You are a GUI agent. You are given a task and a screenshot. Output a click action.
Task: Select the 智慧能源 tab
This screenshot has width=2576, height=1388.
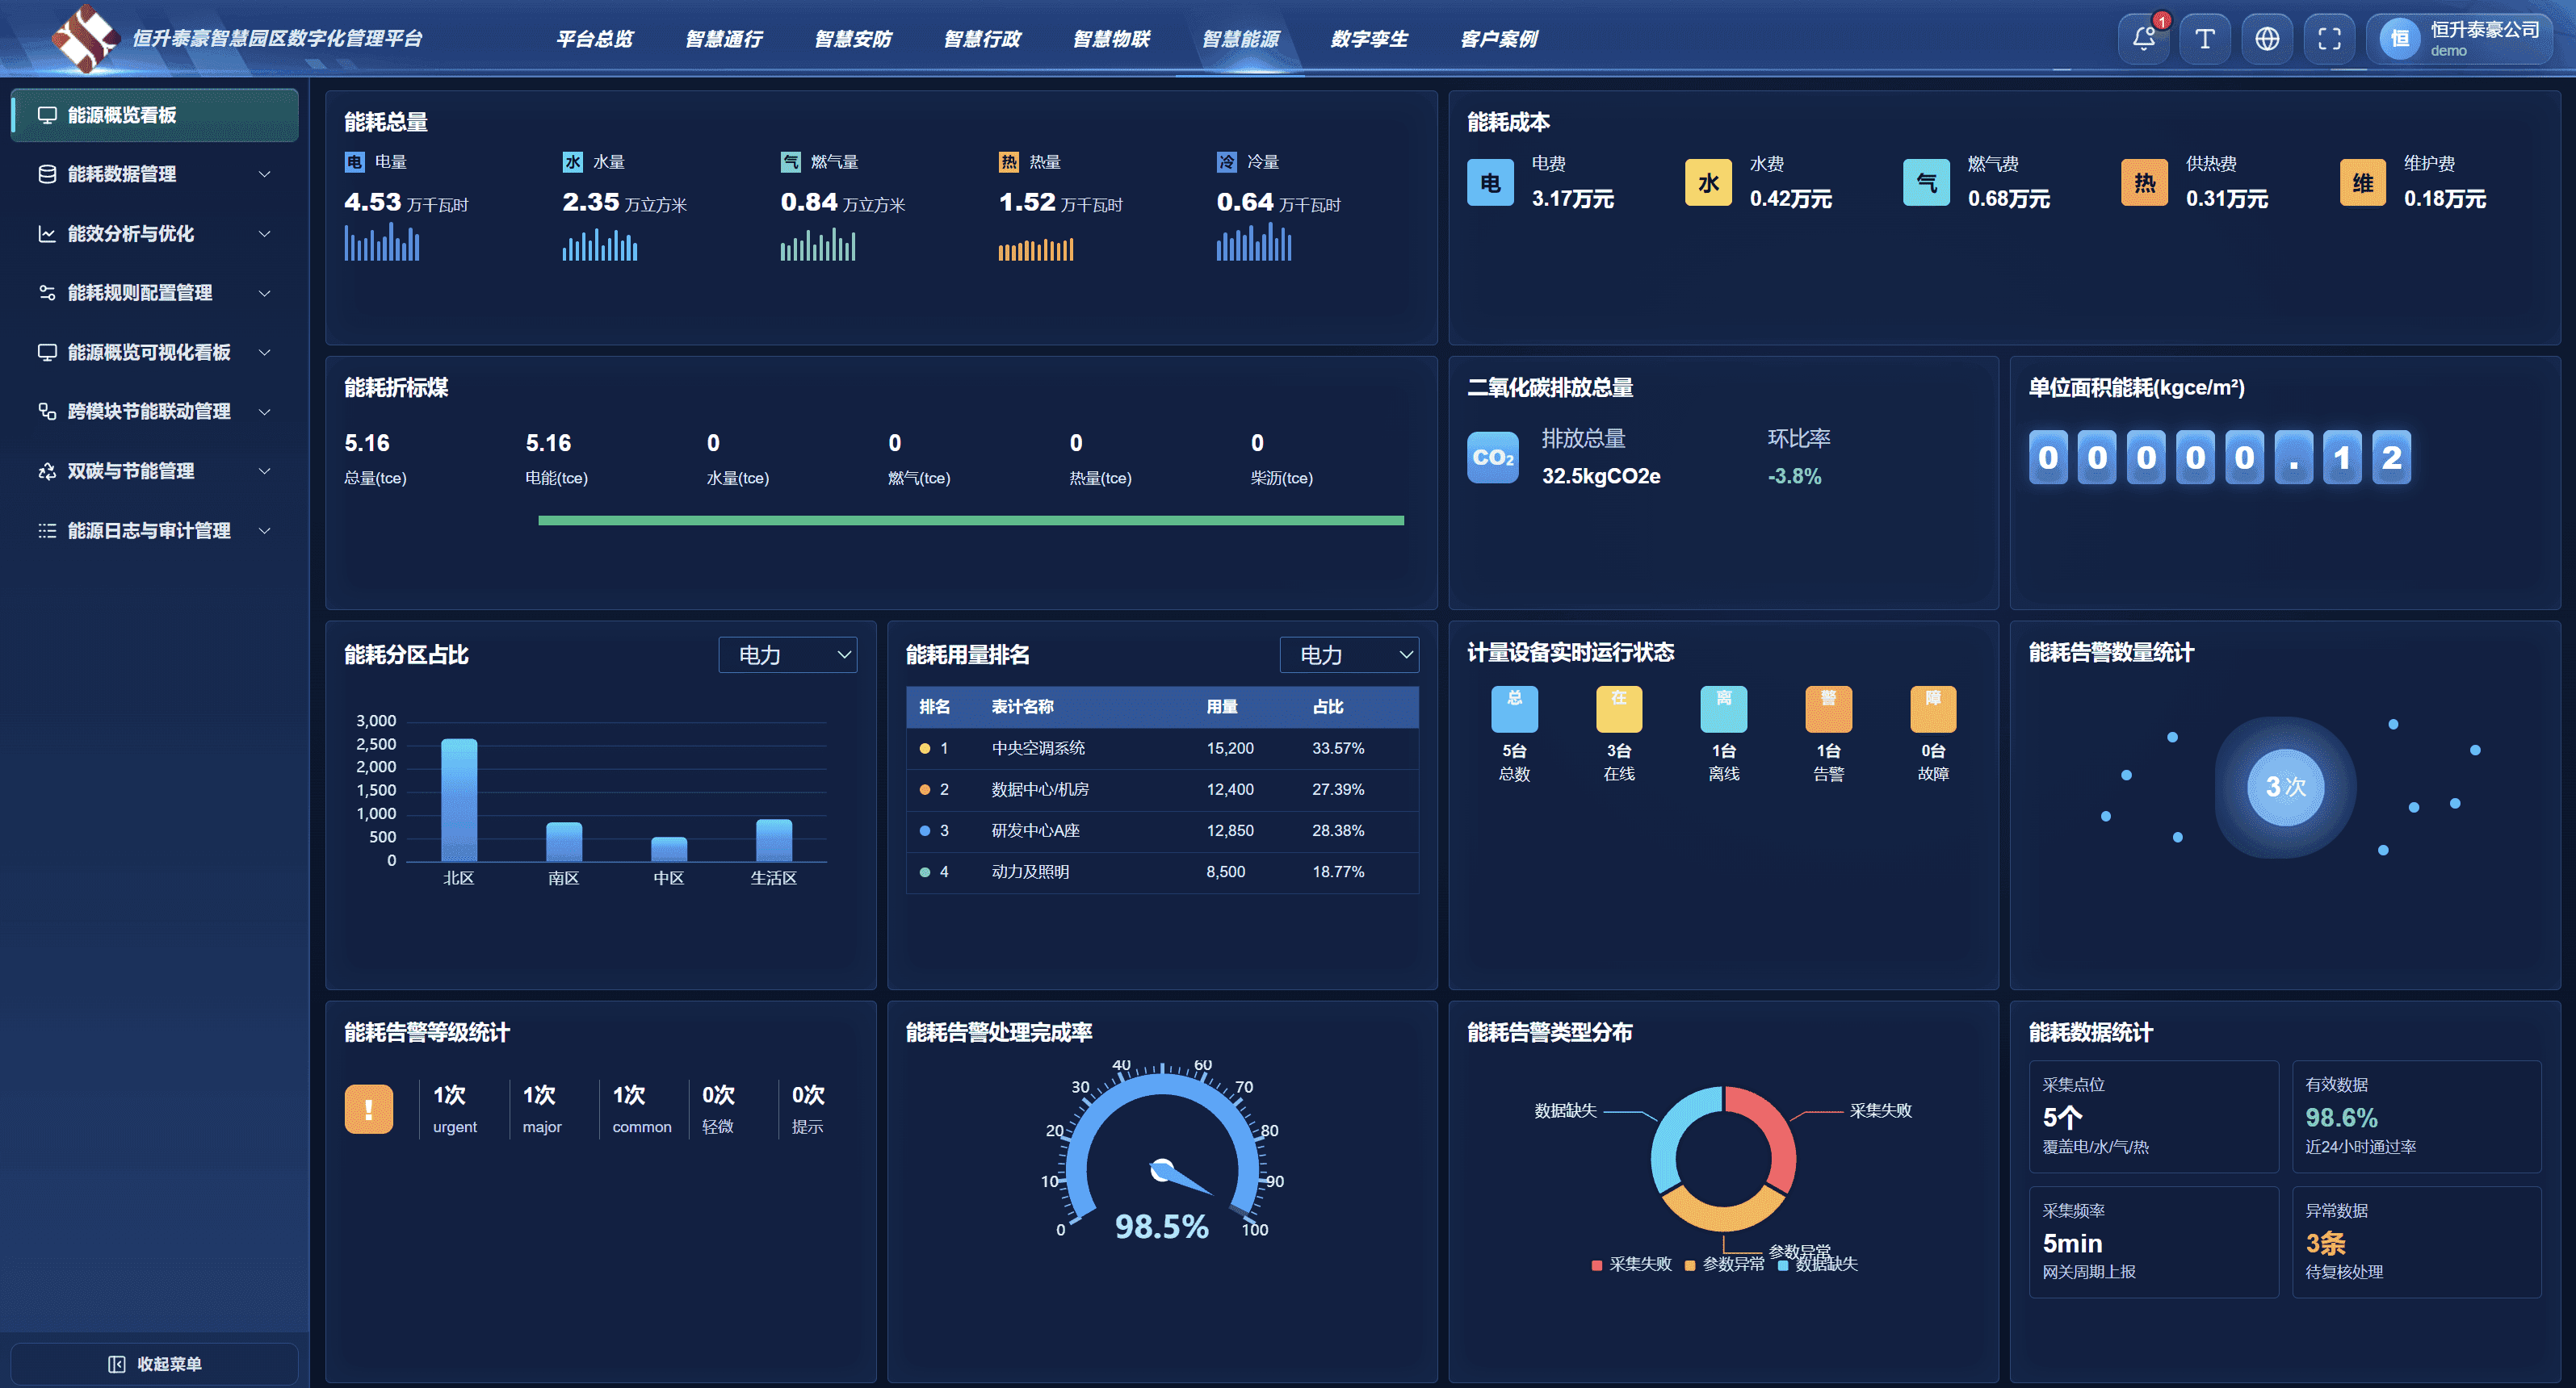(1240, 39)
